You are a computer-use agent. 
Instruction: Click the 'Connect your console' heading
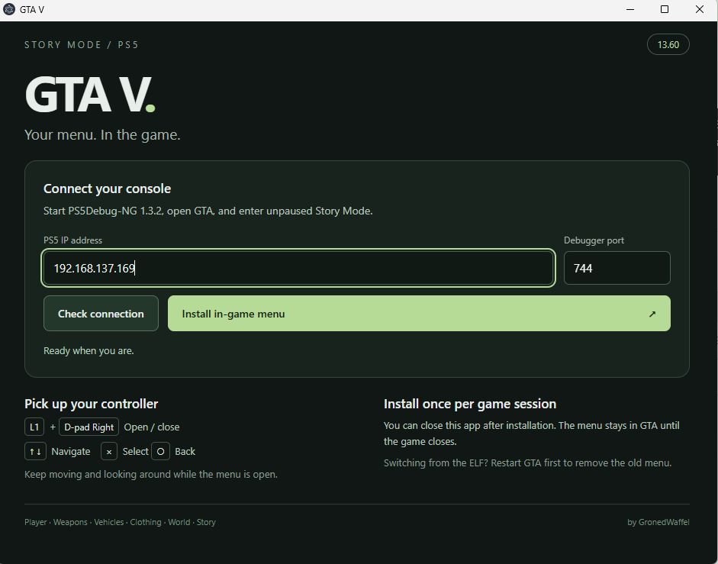107,189
